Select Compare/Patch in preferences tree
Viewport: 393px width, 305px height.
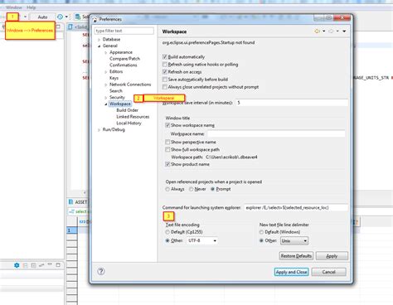coord(124,59)
